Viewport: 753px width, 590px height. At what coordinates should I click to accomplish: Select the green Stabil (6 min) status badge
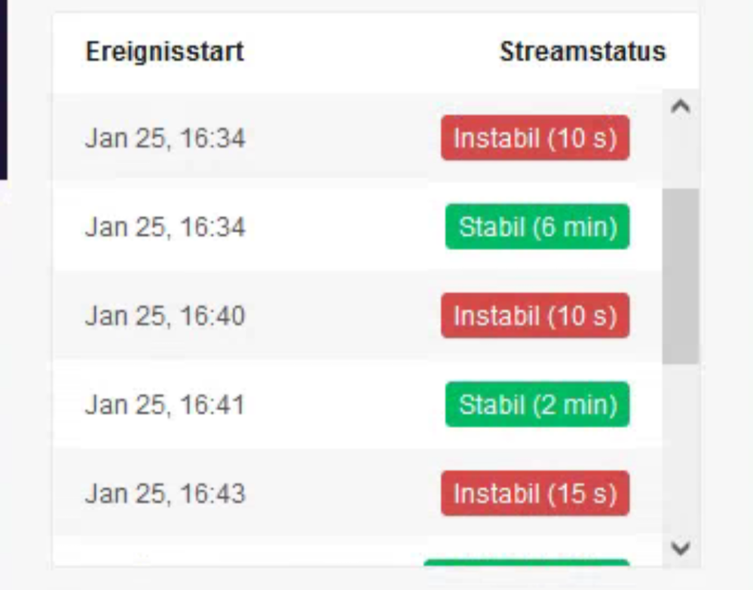point(537,227)
